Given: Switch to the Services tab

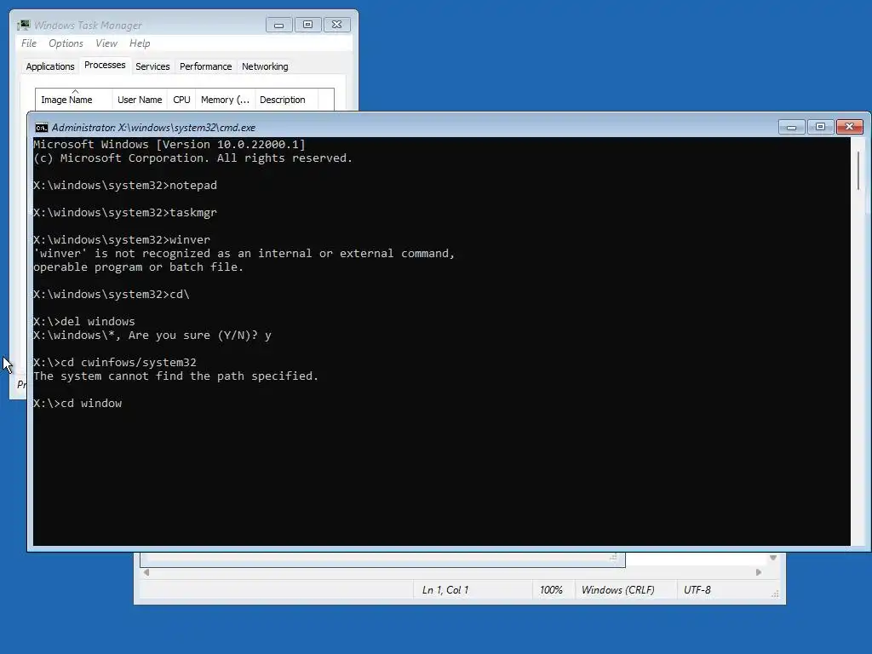Looking at the screenshot, I should pyautogui.click(x=152, y=66).
